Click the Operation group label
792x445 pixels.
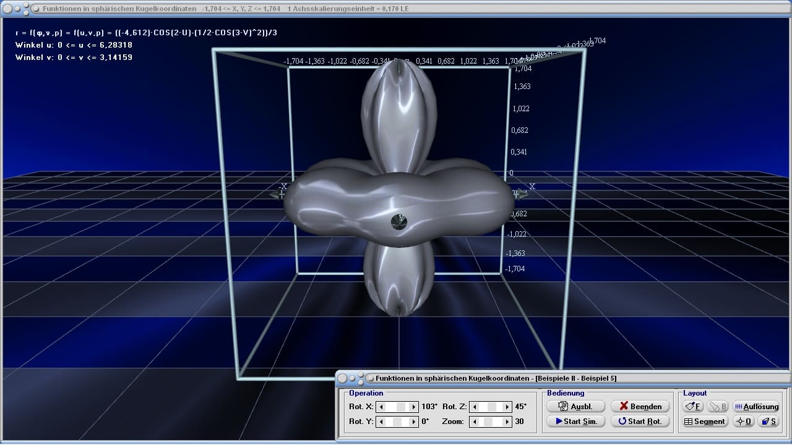pos(366,393)
